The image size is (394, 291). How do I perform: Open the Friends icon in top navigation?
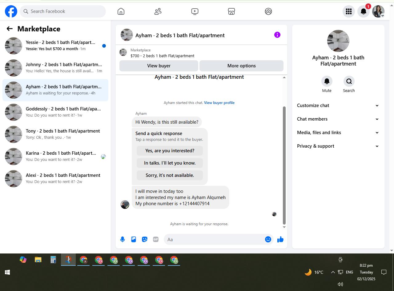point(158,11)
